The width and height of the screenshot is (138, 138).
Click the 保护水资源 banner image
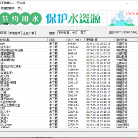(x=73, y=18)
